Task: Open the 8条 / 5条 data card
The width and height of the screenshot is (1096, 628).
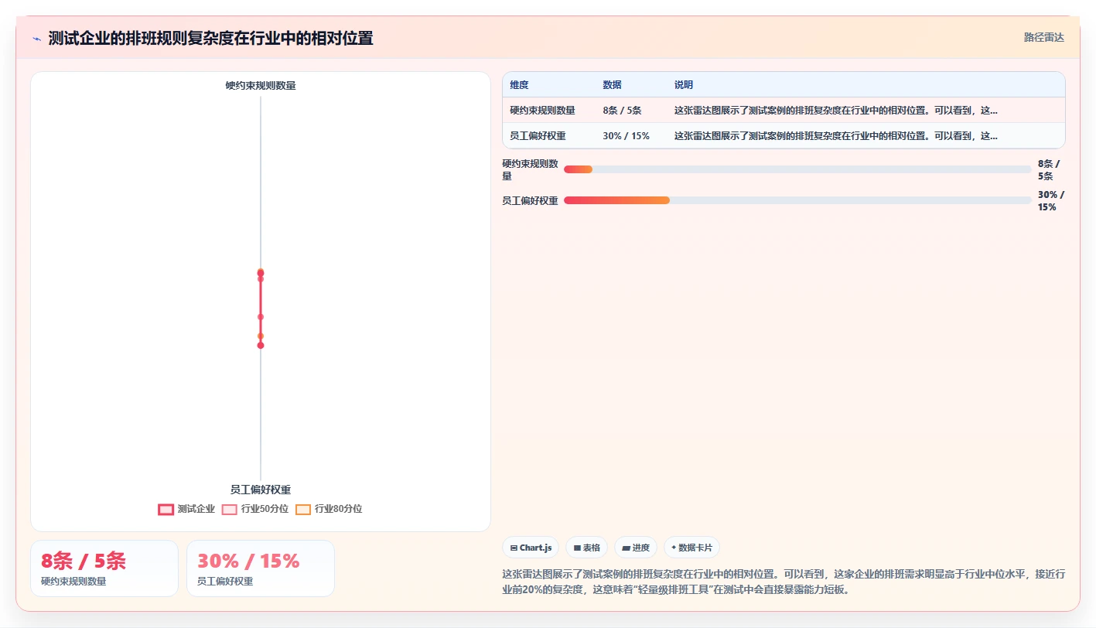Action: 104,568
